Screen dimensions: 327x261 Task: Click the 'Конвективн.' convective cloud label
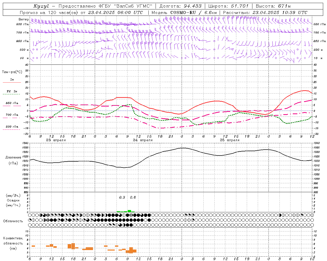pyautogui.click(x=13, y=238)
